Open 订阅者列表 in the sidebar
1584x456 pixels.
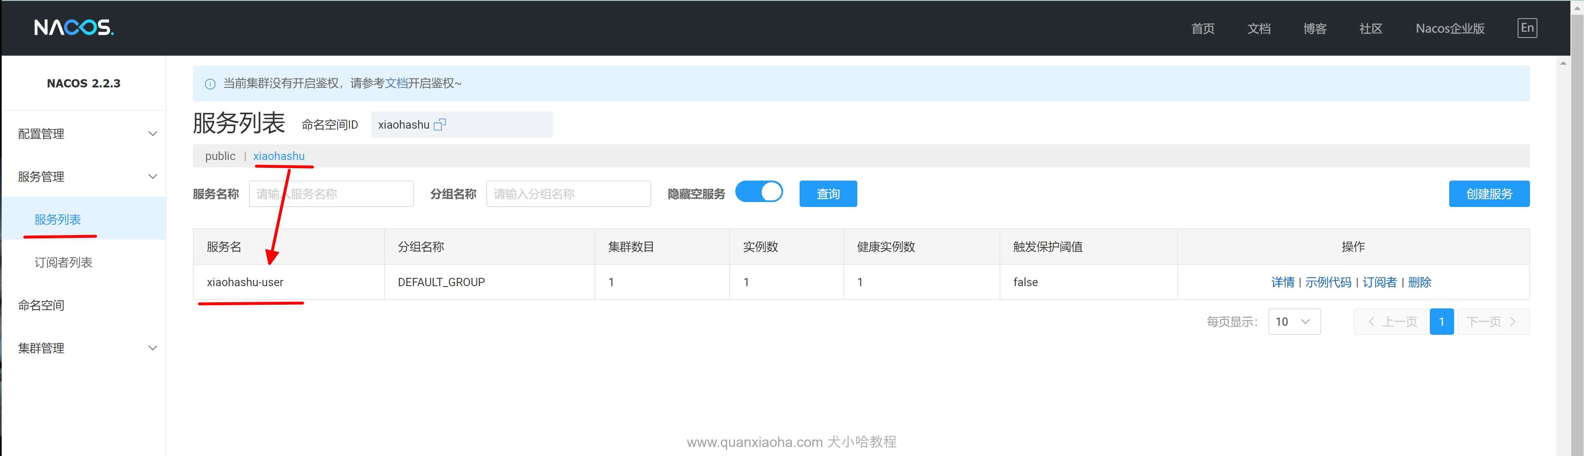63,263
